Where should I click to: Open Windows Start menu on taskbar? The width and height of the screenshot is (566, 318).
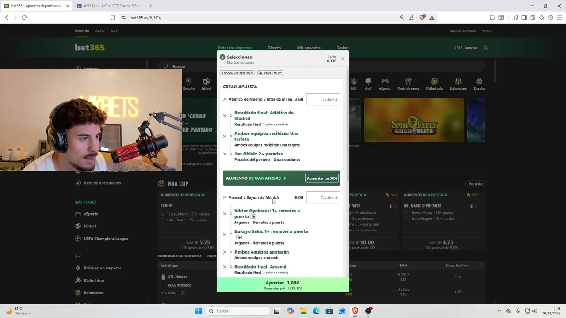tap(198, 311)
